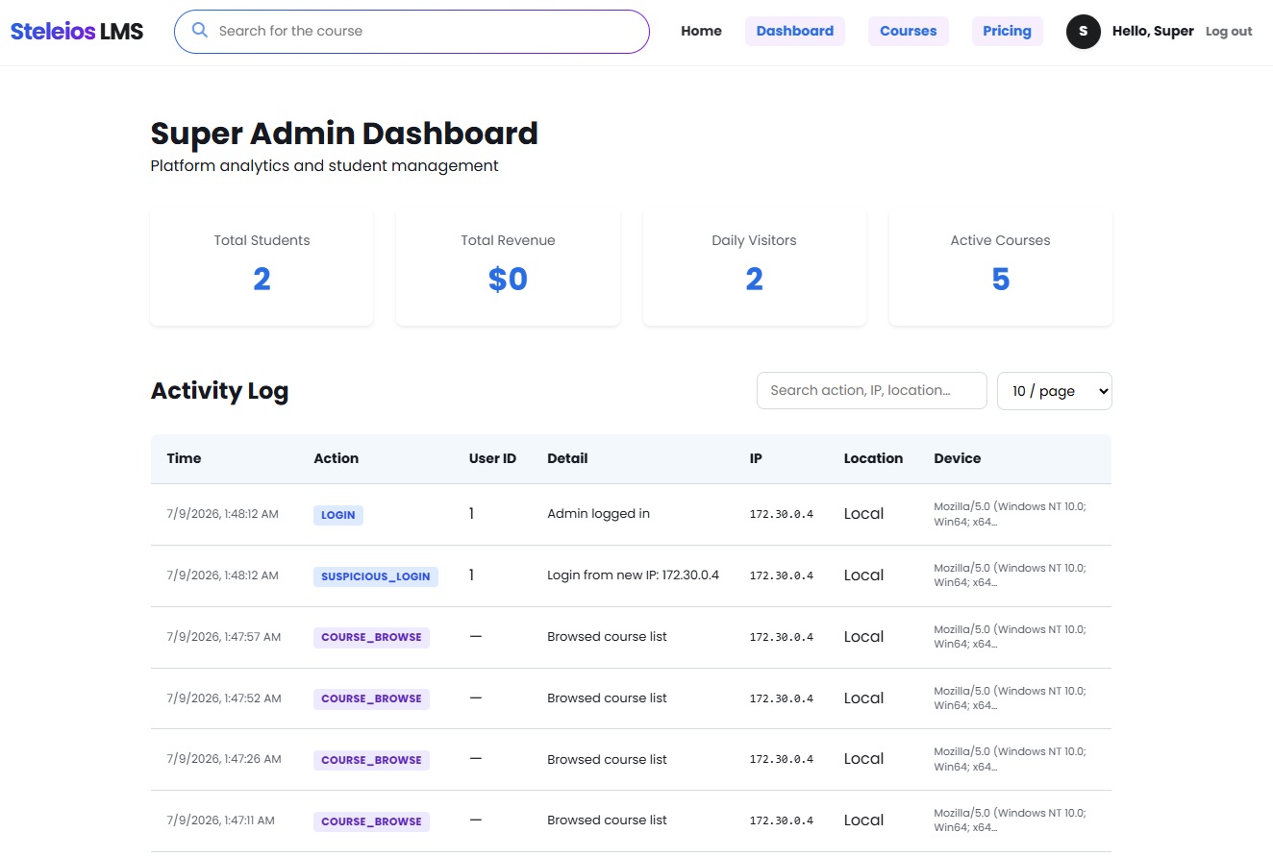Click the SUSPICIOUS_LOGIN action badge
Screen dimensions: 1273x857
(376, 576)
